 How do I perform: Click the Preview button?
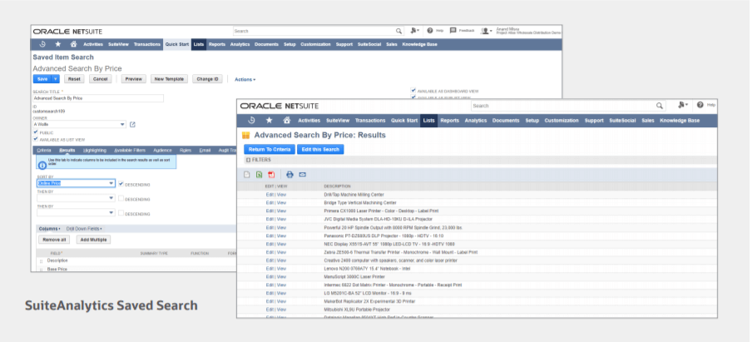pos(134,79)
